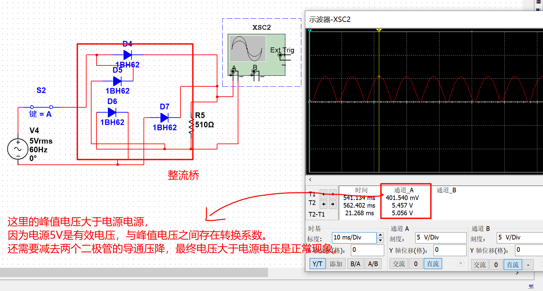
Task: Select Y/T display mode
Action: pyautogui.click(x=317, y=264)
